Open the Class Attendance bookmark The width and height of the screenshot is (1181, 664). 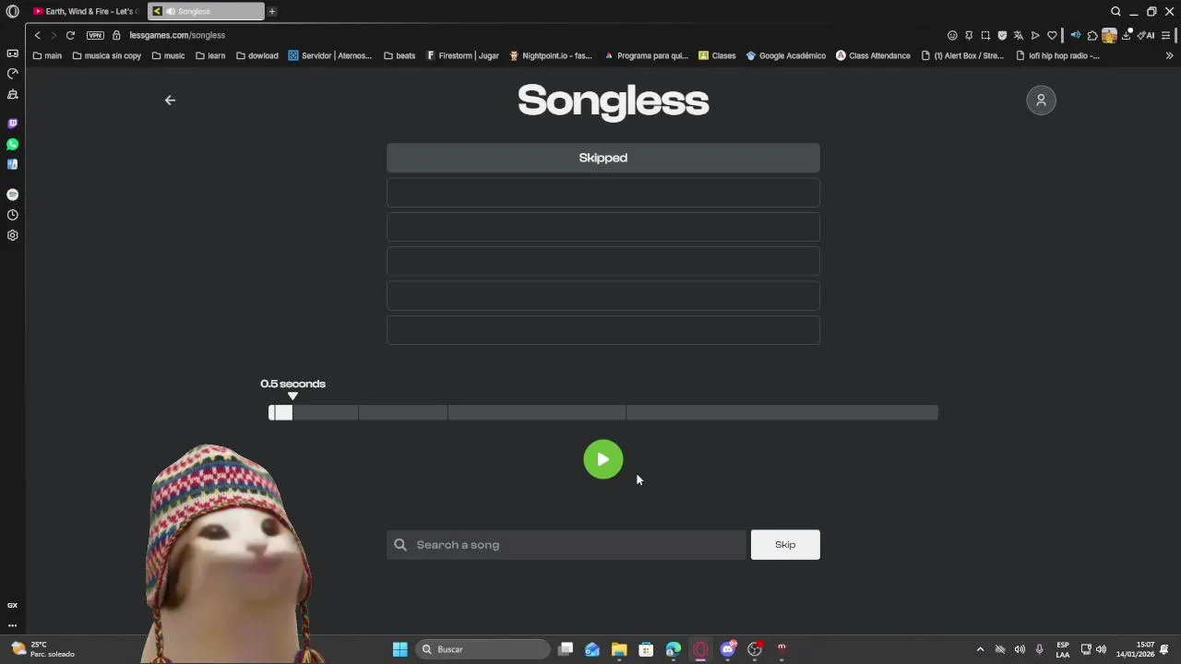(x=873, y=55)
